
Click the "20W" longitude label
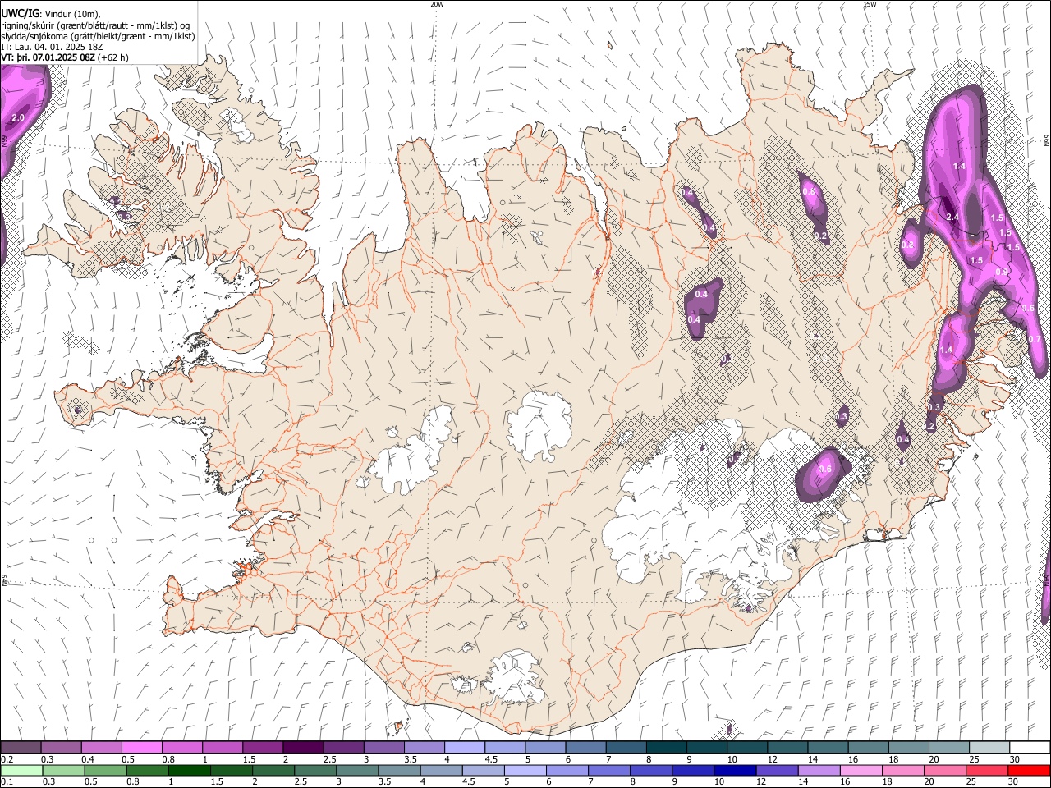coord(438,4)
